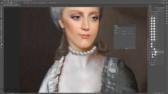The width and height of the screenshot is (168, 94).
Task: Open the Layer menu
Action: tap(11, 1)
